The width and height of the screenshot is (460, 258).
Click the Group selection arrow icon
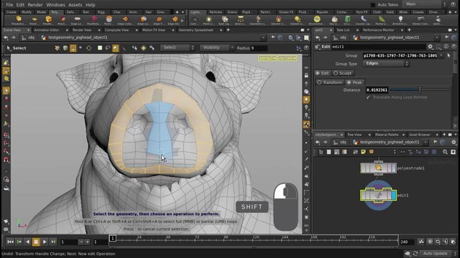pos(448,56)
